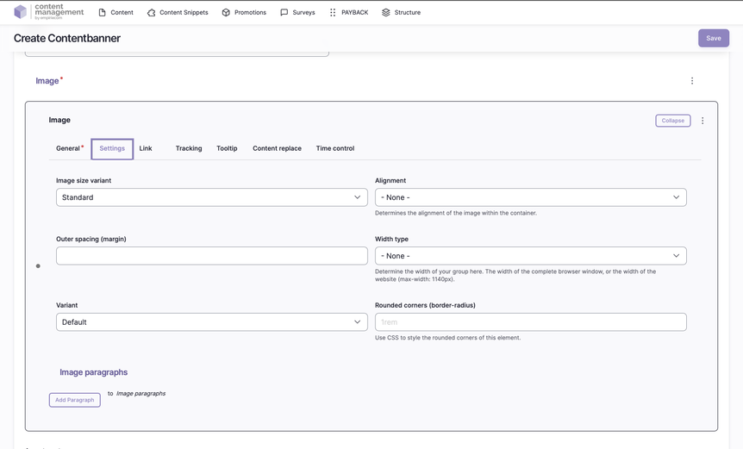Open three-dot menu of Image section header
The width and height of the screenshot is (743, 449).
(691, 81)
